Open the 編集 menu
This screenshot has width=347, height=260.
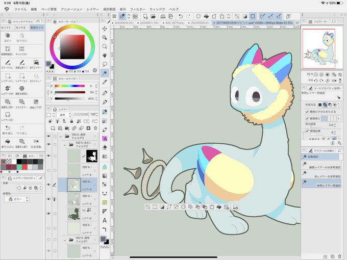(34, 9)
